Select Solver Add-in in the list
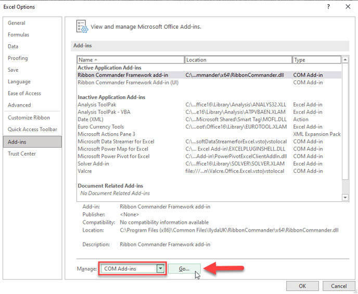Image resolution: width=358 pixels, height=294 pixels. coord(94,163)
